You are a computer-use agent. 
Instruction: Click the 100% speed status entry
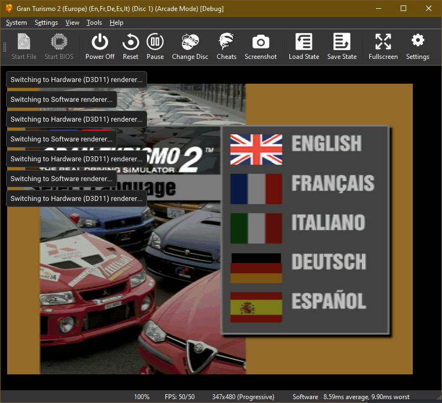[142, 397]
